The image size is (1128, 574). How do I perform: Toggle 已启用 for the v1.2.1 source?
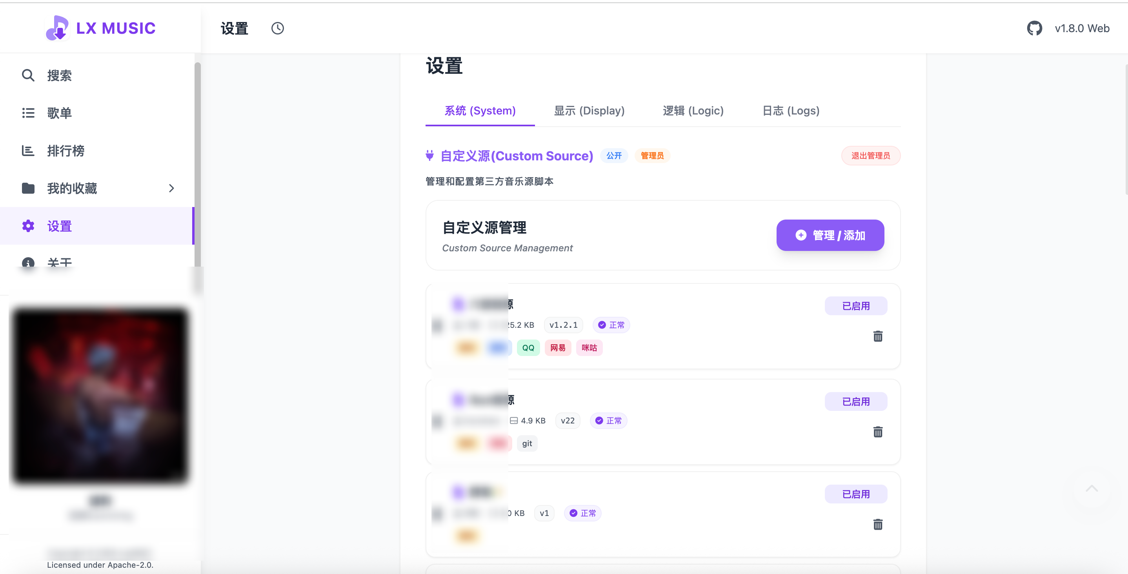click(x=856, y=306)
